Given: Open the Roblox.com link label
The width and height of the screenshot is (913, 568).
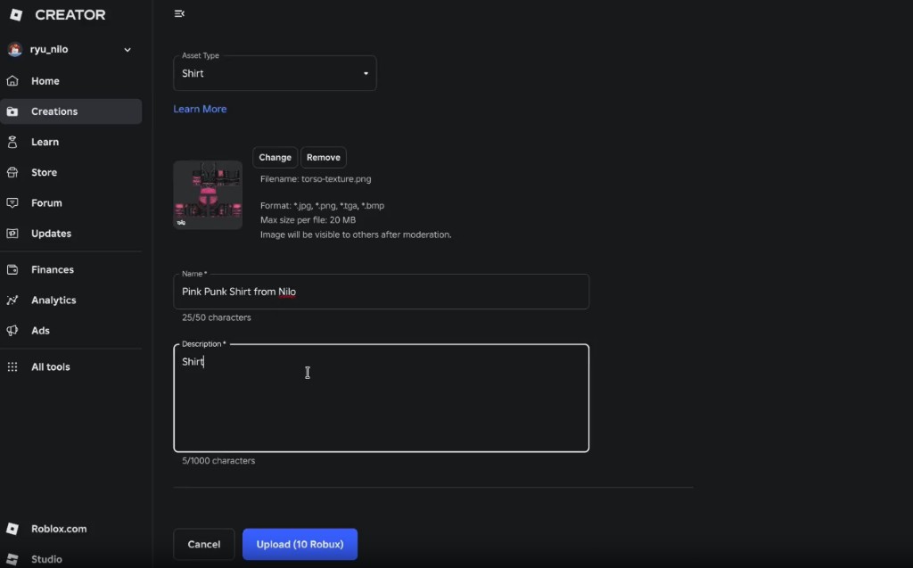Looking at the screenshot, I should point(59,529).
